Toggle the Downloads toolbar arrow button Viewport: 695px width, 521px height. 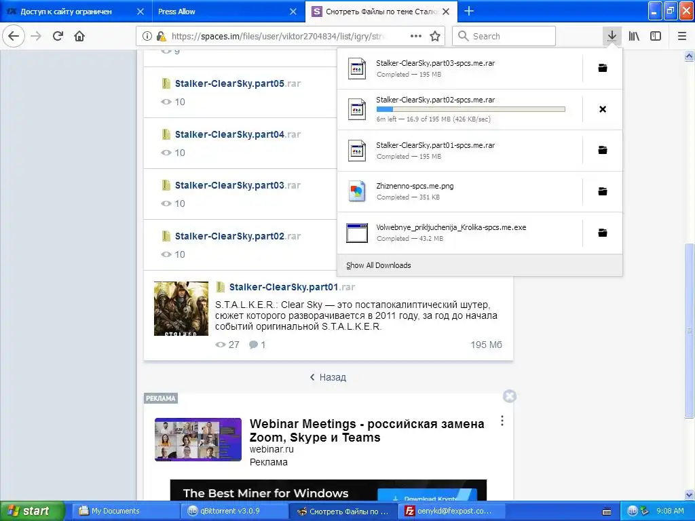pyautogui.click(x=612, y=36)
